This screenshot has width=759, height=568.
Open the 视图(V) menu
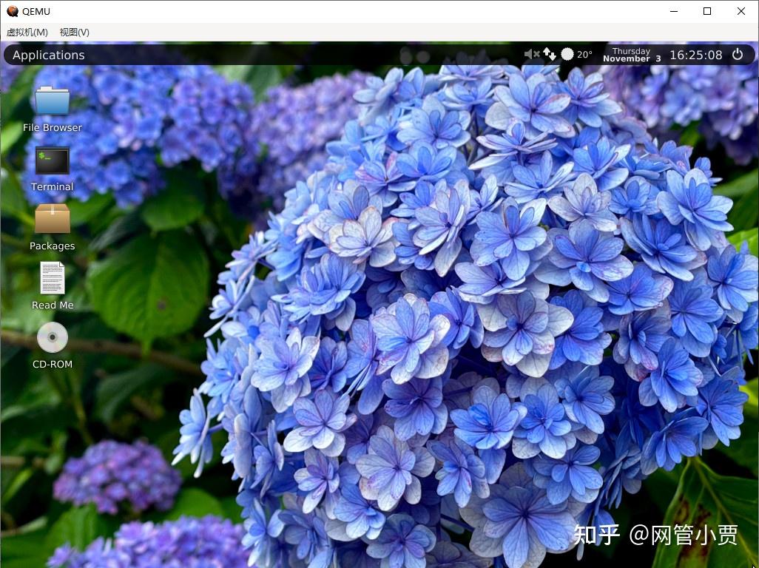coord(73,33)
